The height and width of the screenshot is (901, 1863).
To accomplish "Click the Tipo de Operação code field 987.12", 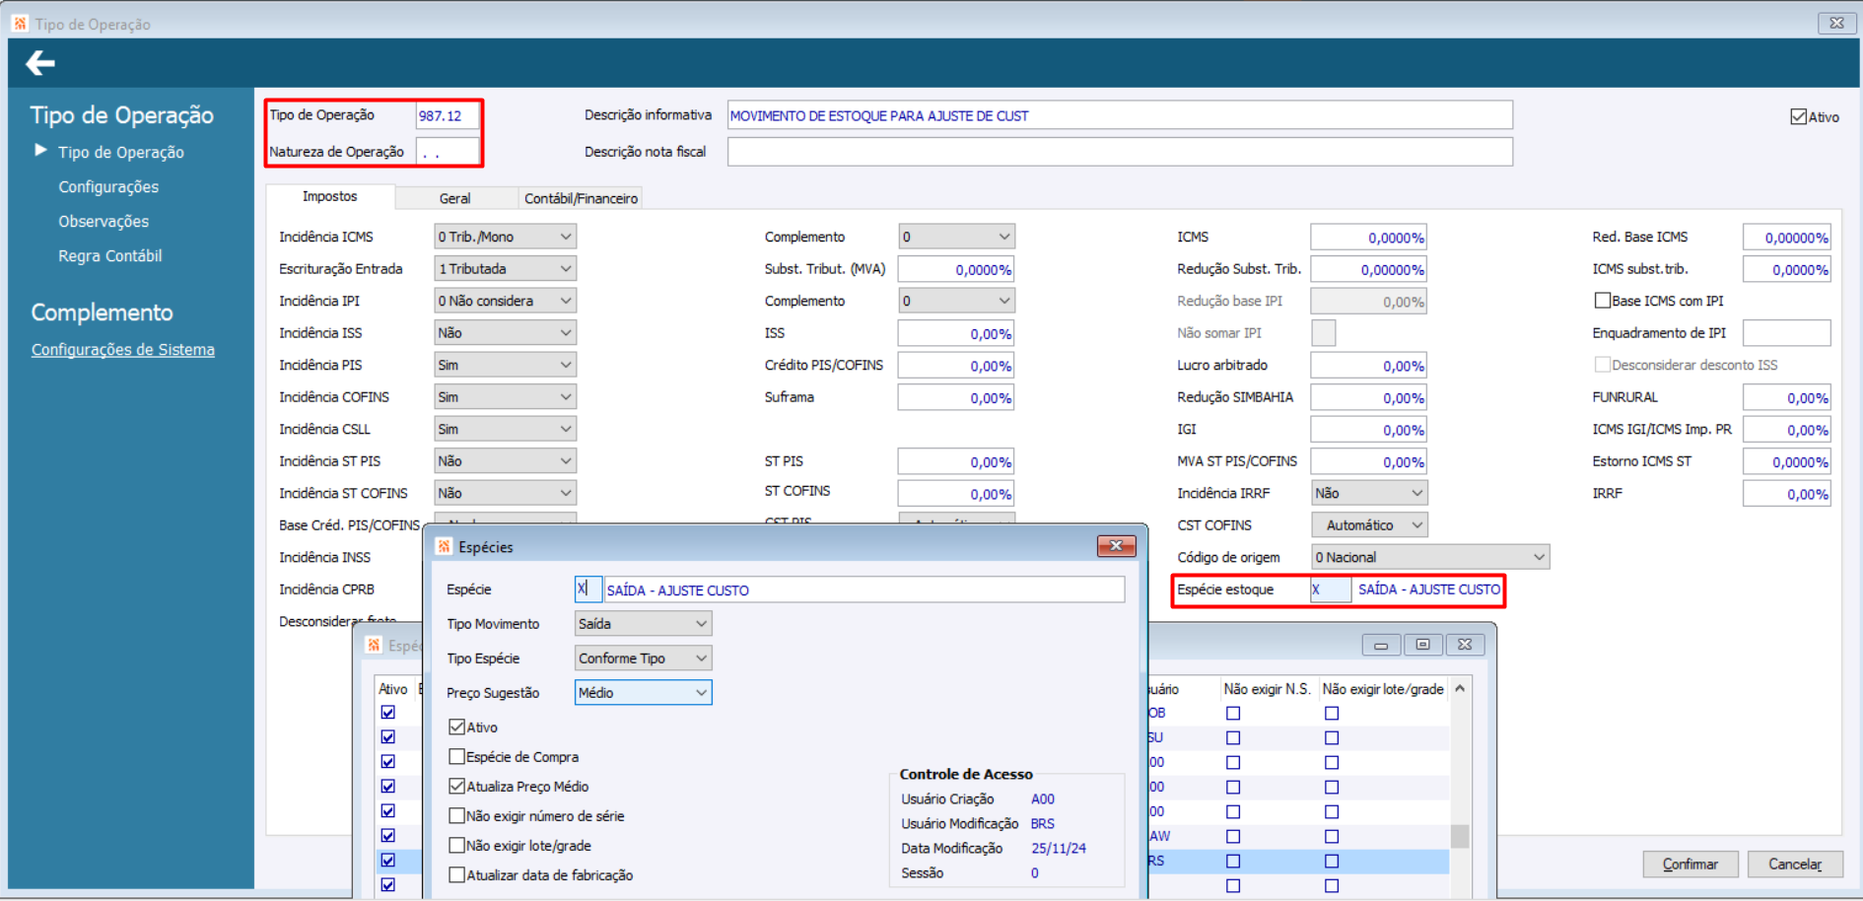I will (448, 115).
